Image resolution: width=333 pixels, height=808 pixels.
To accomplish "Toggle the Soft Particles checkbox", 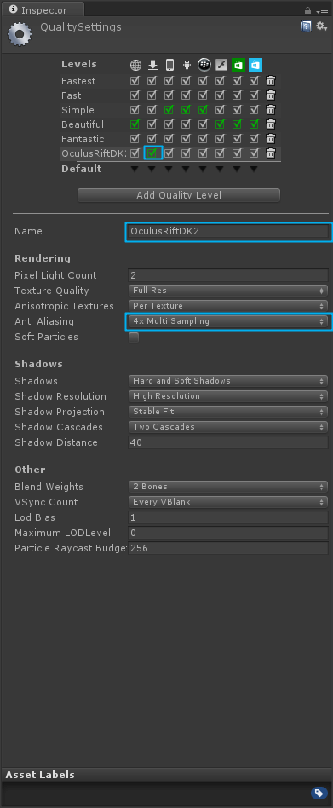I will tap(134, 338).
